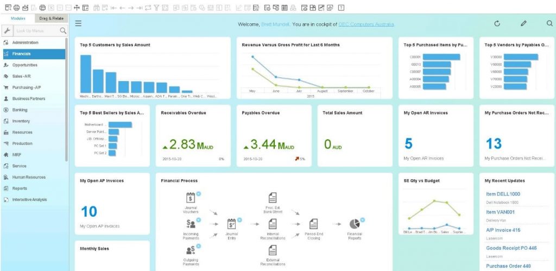Viewport: 556px width, 271px height.
Task: Expand the hamburger menu beside the sidebar
Action: 79,23
